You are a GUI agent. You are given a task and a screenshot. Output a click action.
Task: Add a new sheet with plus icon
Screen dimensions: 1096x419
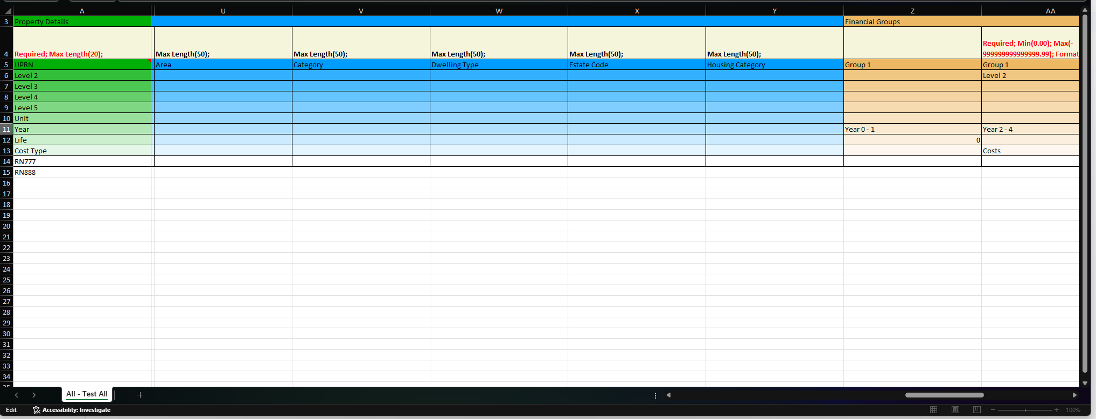click(x=140, y=395)
